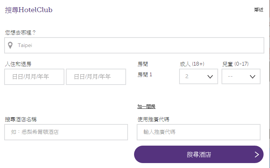Select the check-out date field

tap(95, 77)
